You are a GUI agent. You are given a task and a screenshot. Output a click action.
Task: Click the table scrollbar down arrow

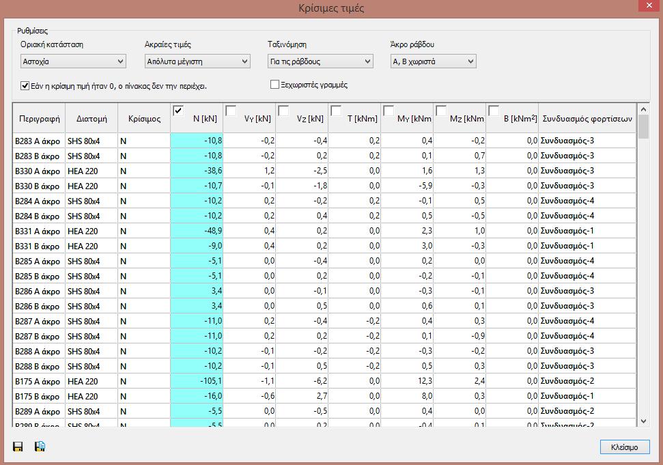pyautogui.click(x=644, y=421)
